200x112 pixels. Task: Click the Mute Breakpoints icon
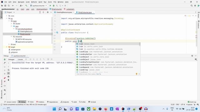pos(5,82)
